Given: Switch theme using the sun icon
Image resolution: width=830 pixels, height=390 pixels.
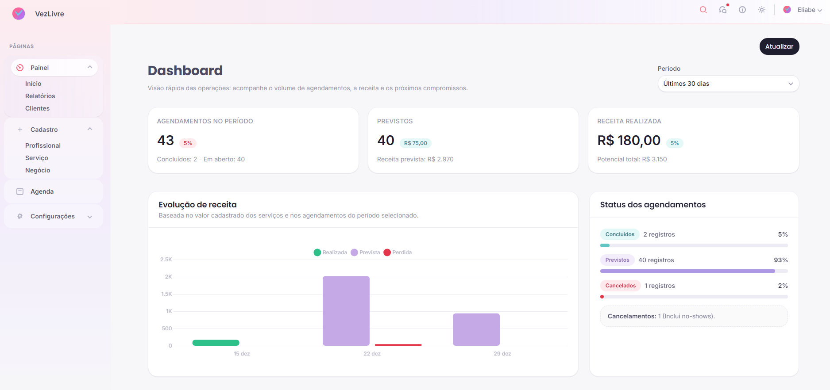Looking at the screenshot, I should 762,10.
